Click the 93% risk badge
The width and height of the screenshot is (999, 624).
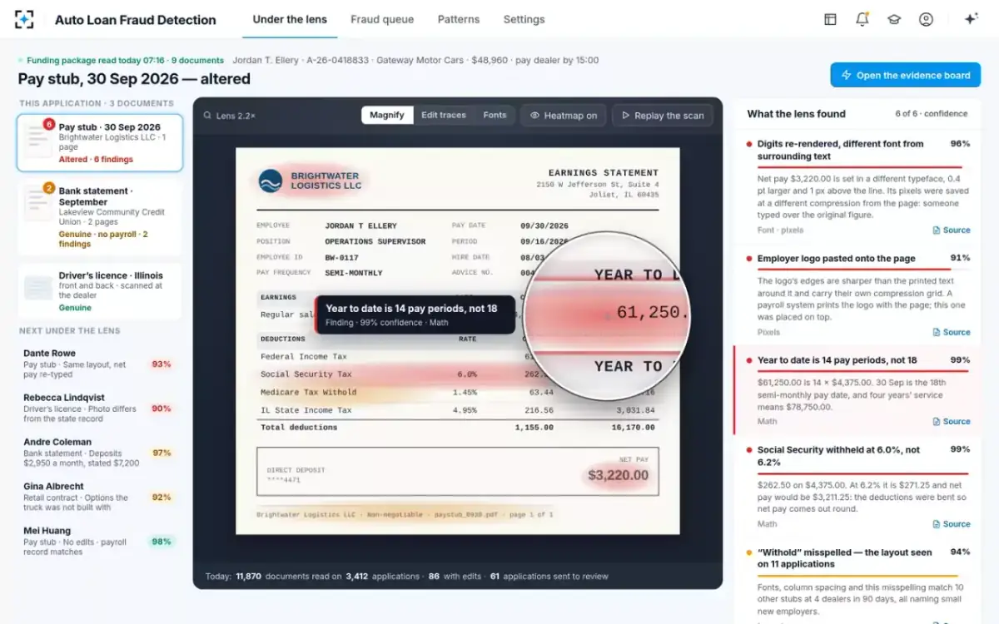162,364
